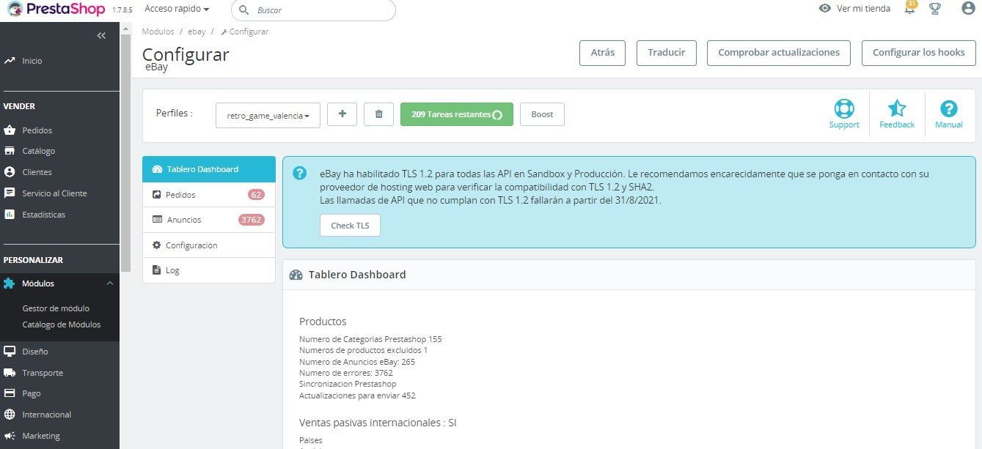The height and width of the screenshot is (449, 982).
Task: Click the trophy icon in header
Action: 934,9
